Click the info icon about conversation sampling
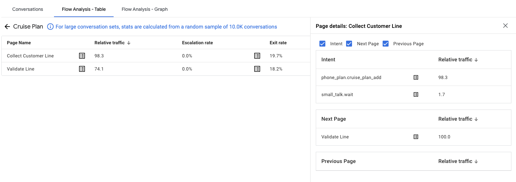This screenshot has height=182, width=516. click(x=50, y=27)
